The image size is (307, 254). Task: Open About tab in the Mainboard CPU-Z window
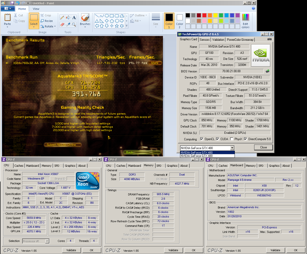coord(286,166)
